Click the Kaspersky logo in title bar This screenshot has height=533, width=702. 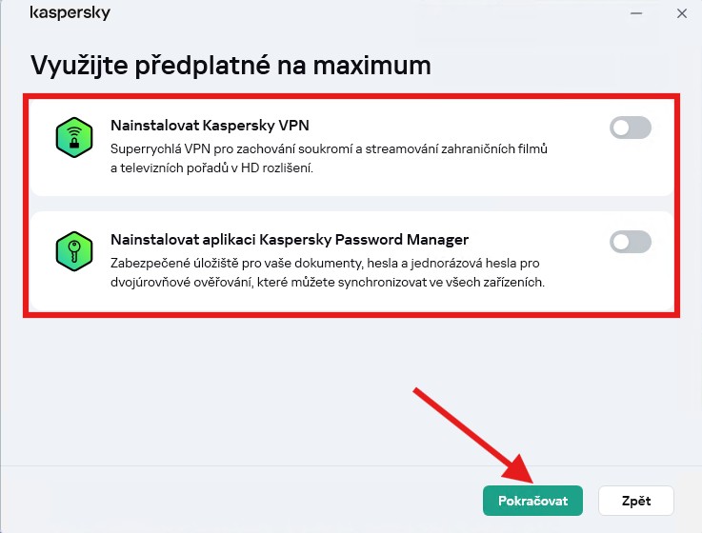70,13
